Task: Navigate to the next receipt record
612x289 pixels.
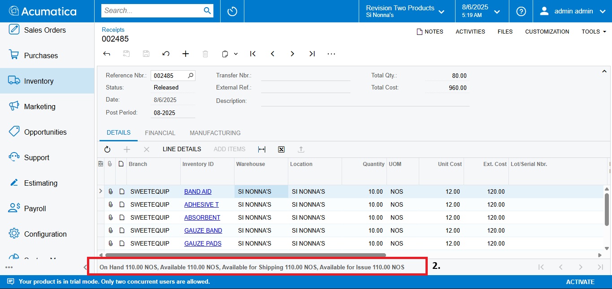Action: (292, 54)
